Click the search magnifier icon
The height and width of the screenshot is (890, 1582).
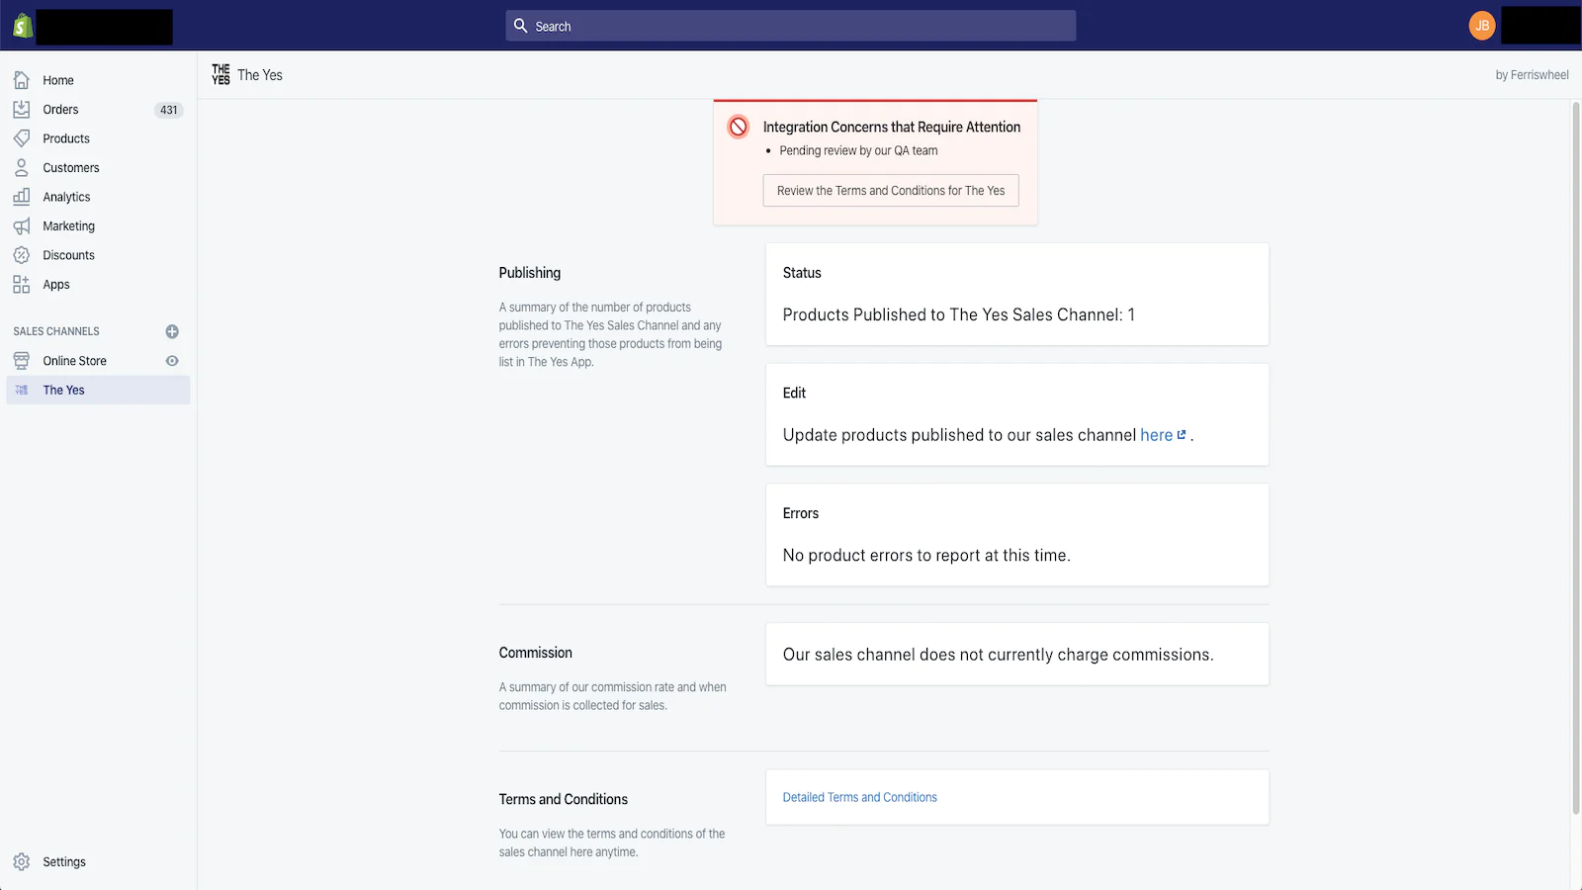tap(521, 26)
